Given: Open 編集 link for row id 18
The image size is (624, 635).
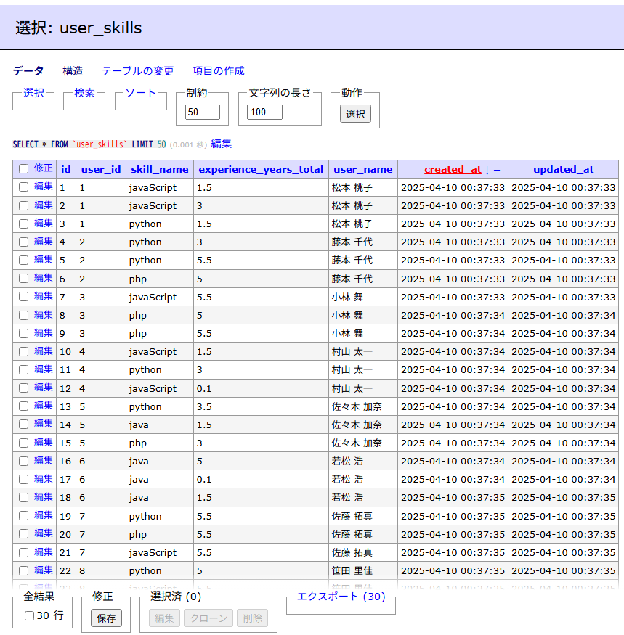Looking at the screenshot, I should (x=44, y=497).
